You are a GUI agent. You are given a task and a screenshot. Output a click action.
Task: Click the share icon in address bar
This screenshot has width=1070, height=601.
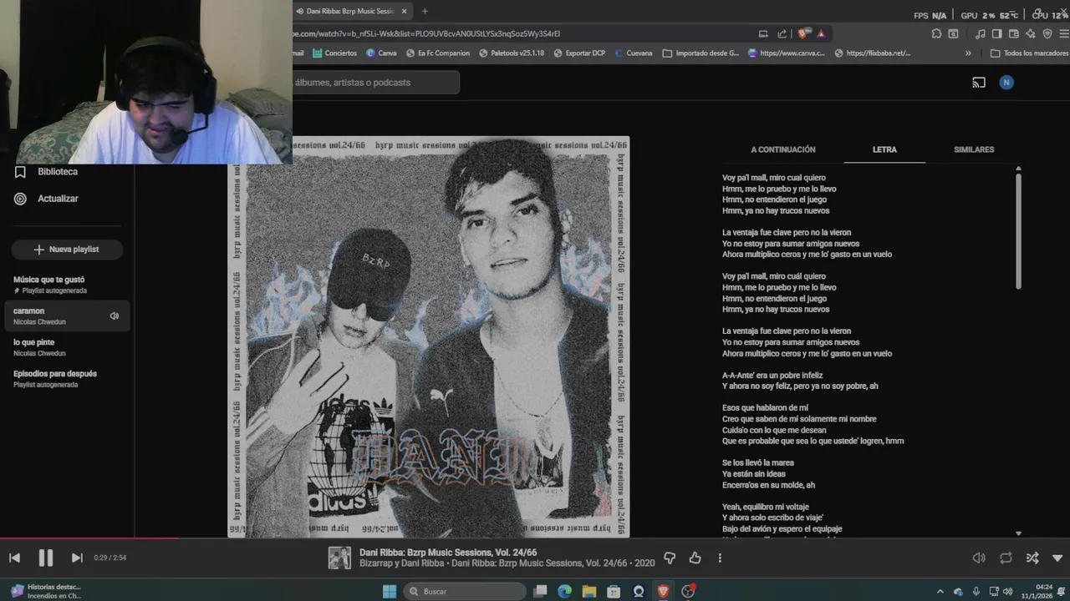click(x=782, y=34)
